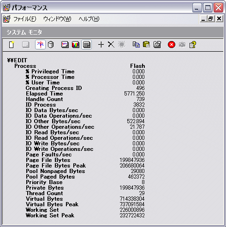Select the View Log Data cylinder icon
Viewport: 226px width, 227px height.
click(x=51, y=45)
